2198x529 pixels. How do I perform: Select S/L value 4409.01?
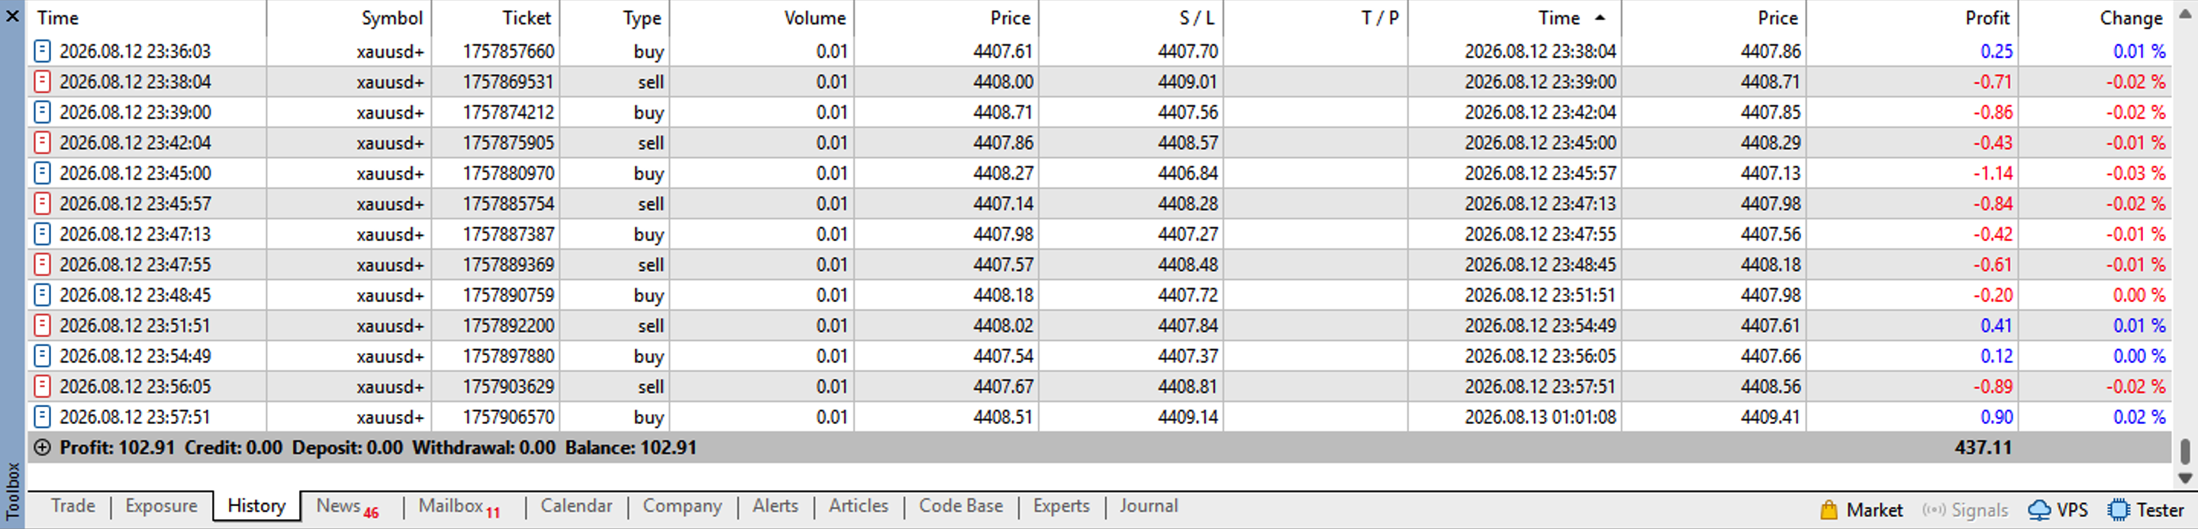1188,82
